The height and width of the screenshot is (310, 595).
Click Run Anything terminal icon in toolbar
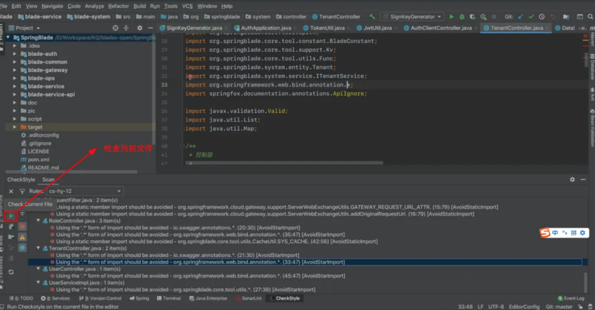pyautogui.click(x=580, y=17)
